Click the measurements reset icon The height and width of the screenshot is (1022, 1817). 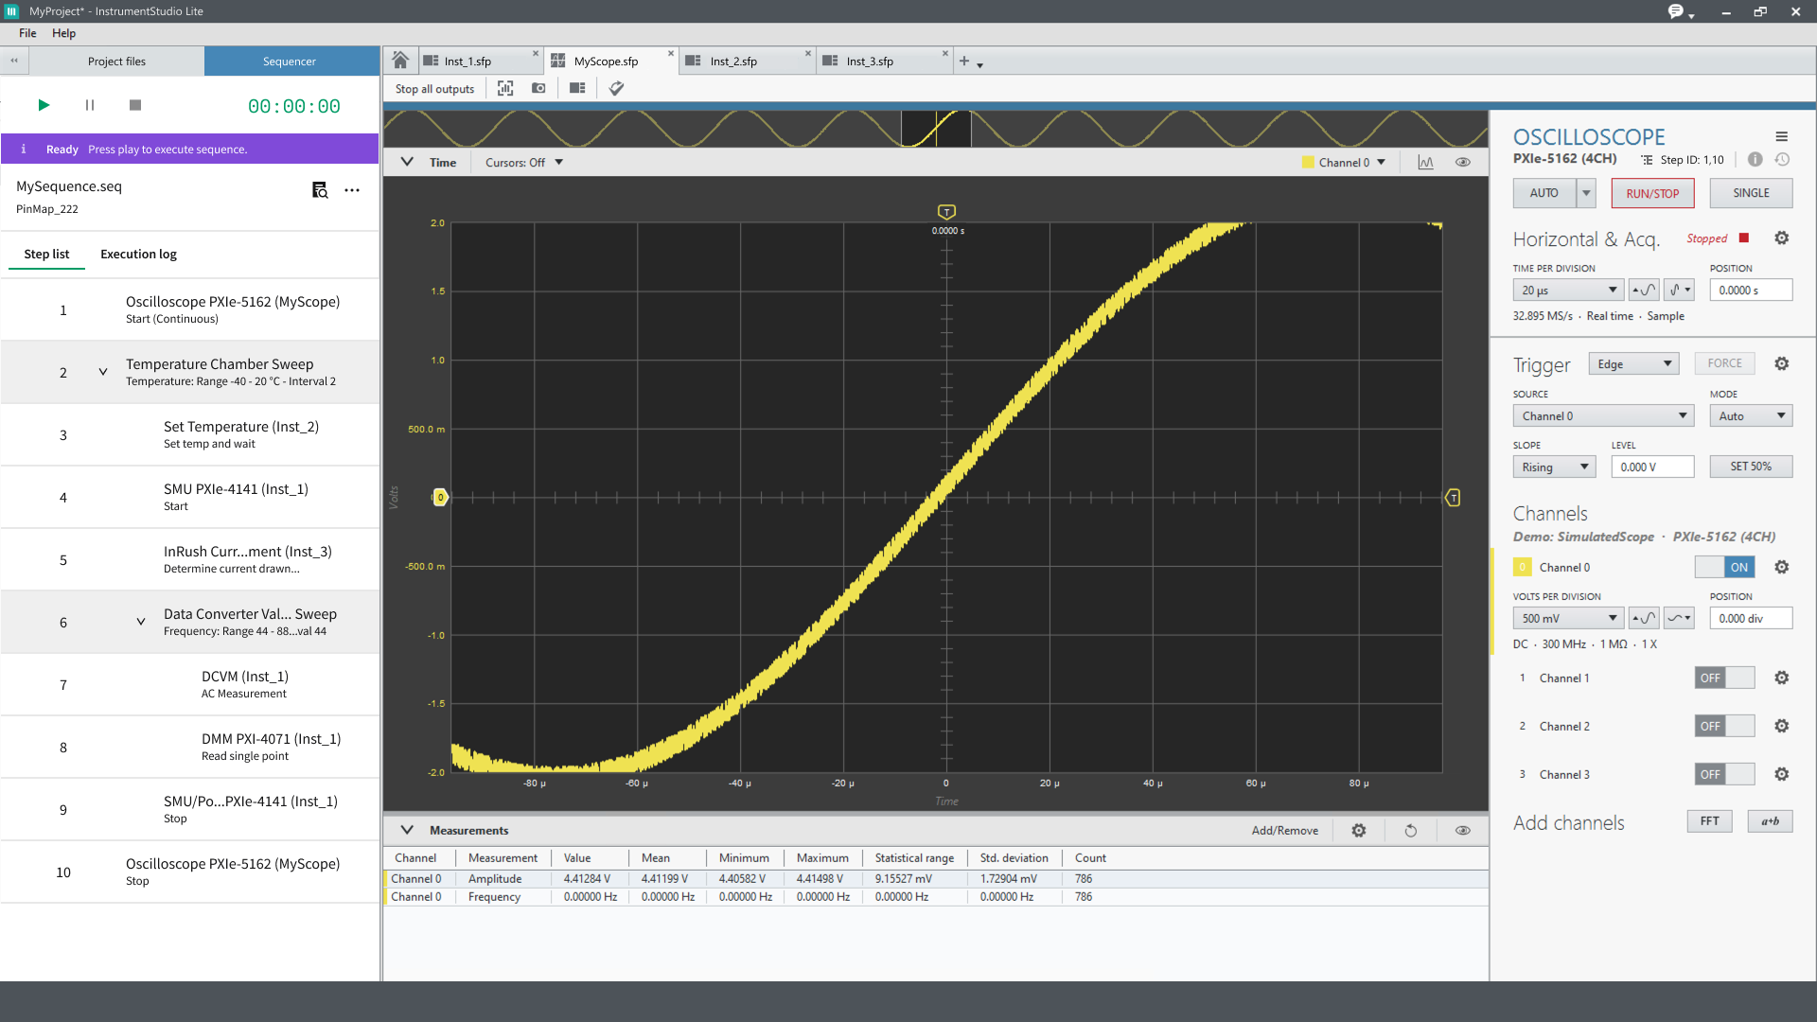(1410, 831)
